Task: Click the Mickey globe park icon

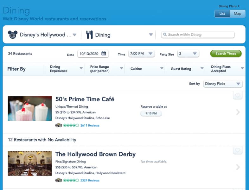Action: tap(13, 35)
